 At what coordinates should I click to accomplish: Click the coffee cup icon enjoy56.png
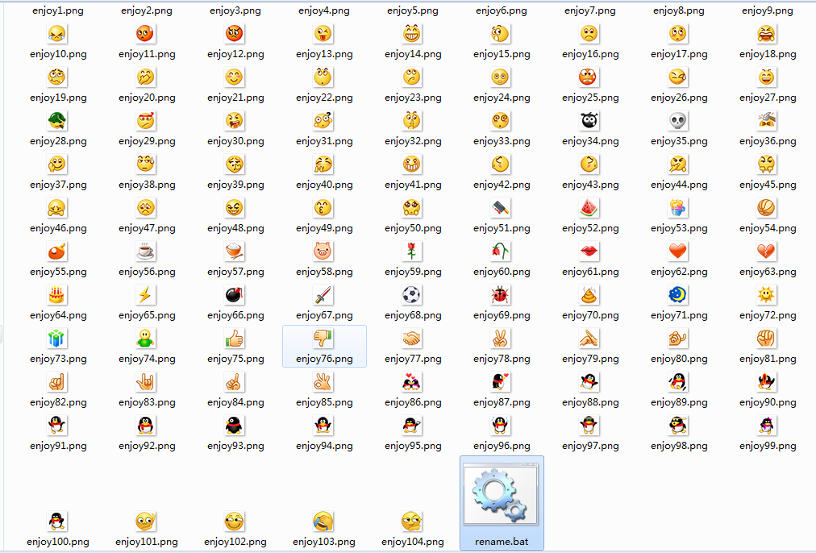tap(145, 252)
